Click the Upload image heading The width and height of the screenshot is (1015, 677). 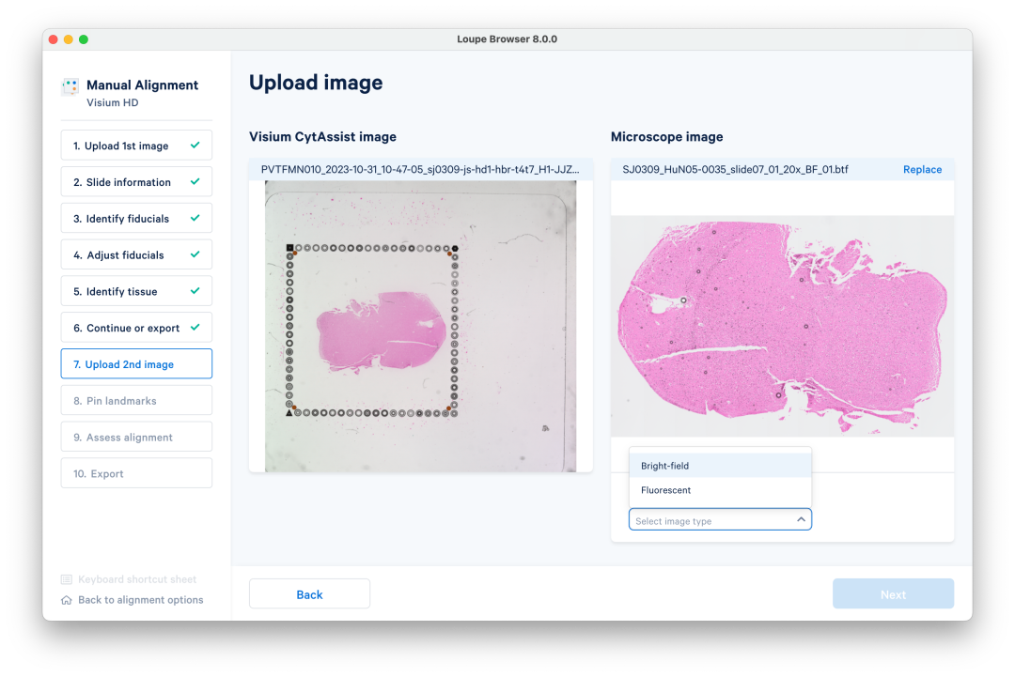pos(316,83)
